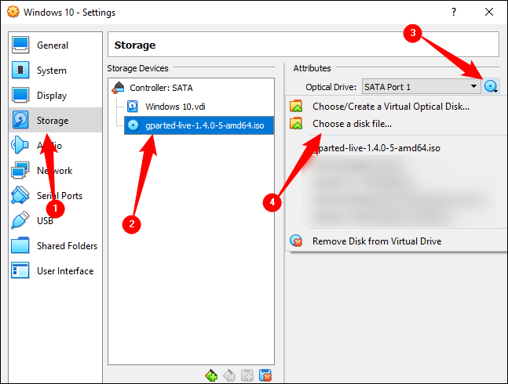
Task: Click the add storage controller icon
Action: (211, 375)
